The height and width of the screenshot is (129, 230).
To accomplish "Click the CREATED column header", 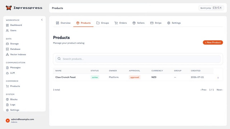I will coord(195,71).
